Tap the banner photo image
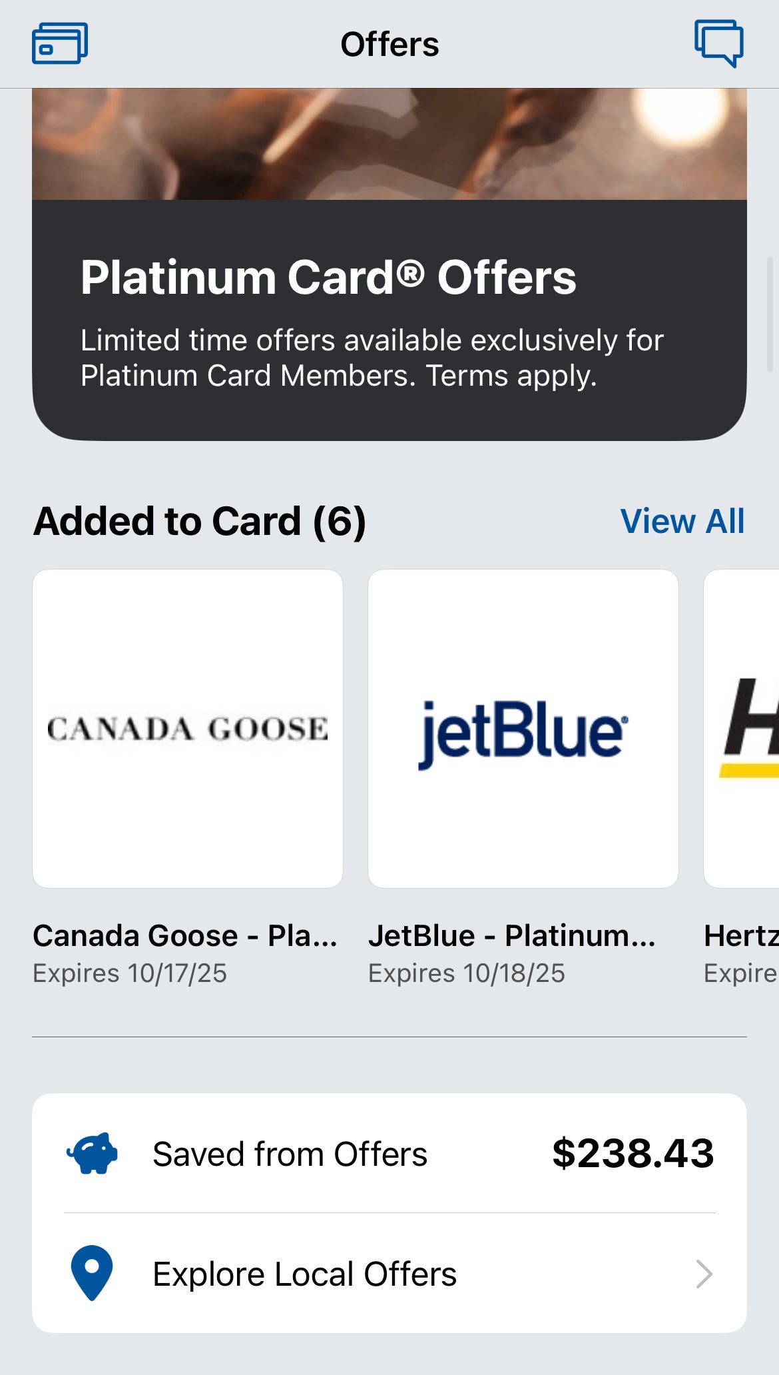779x1375 pixels. (x=389, y=144)
